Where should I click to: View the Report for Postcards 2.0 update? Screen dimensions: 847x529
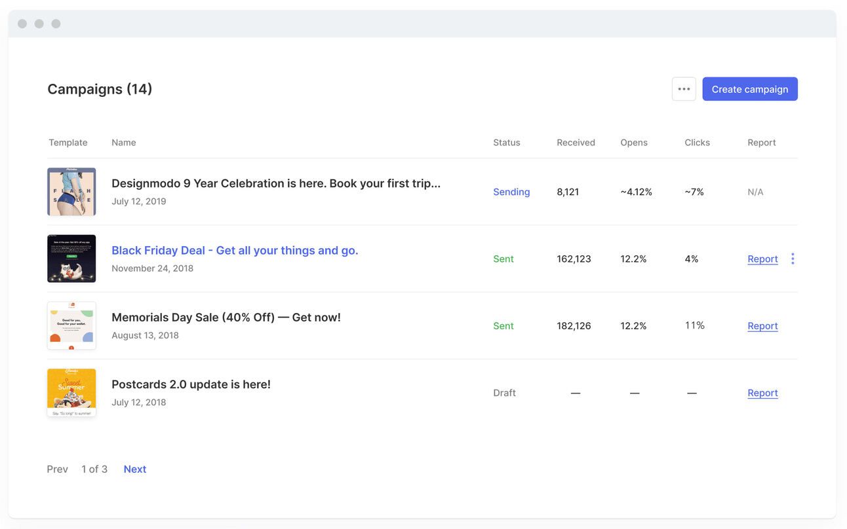click(762, 393)
